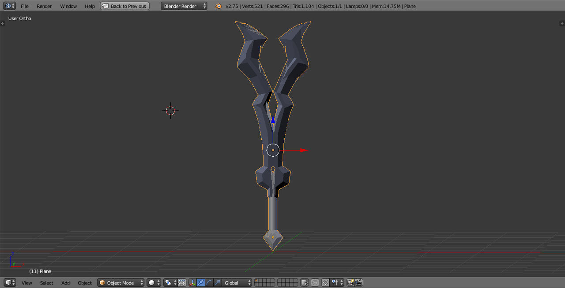Select the translate manipulator arrow
Image resolution: width=565 pixels, height=288 pixels.
coord(201,283)
